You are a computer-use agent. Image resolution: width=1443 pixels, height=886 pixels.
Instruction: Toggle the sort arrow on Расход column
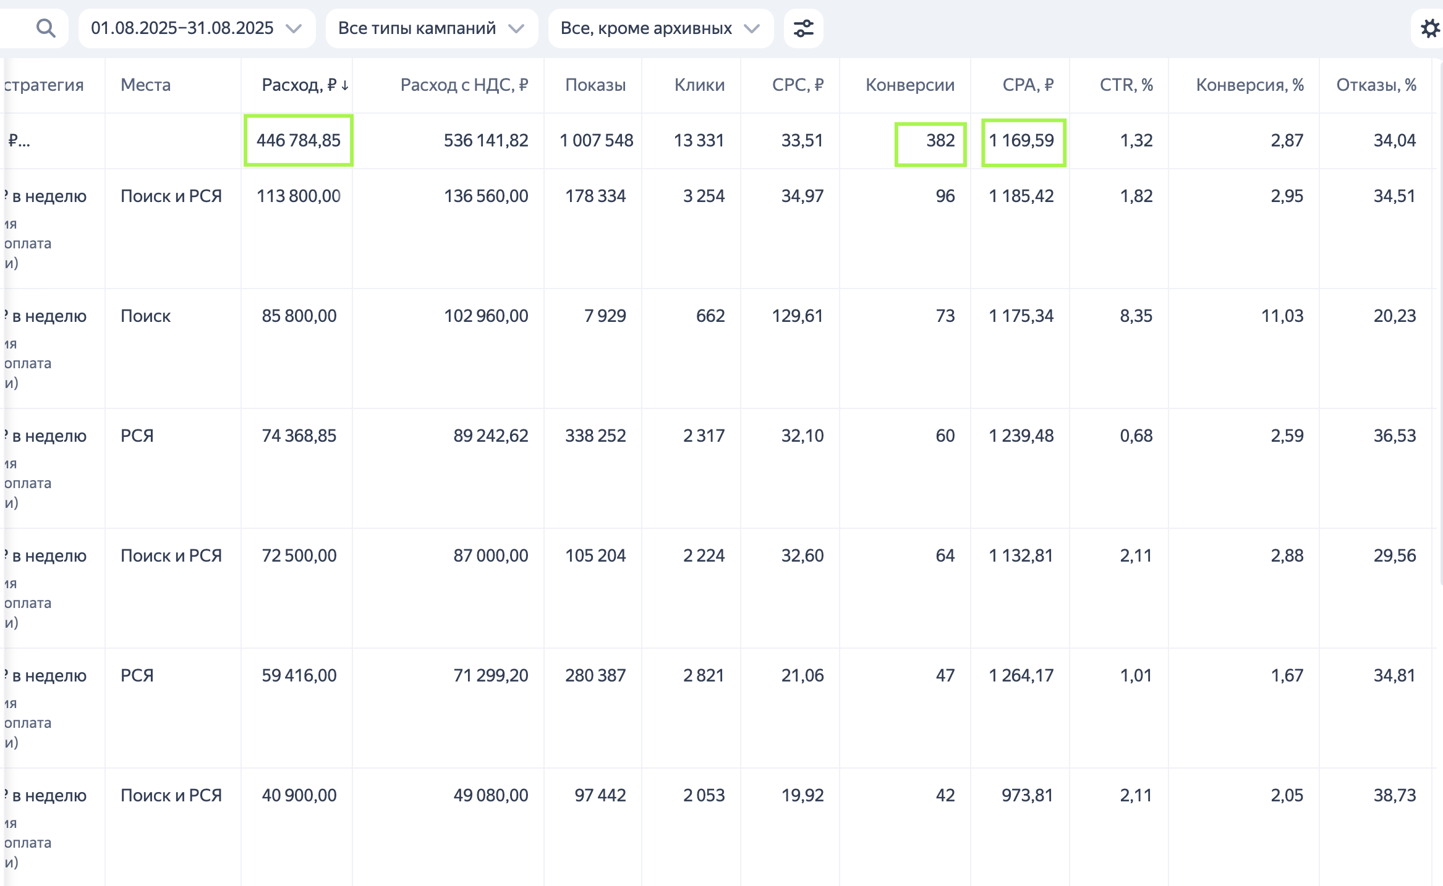[x=345, y=85]
